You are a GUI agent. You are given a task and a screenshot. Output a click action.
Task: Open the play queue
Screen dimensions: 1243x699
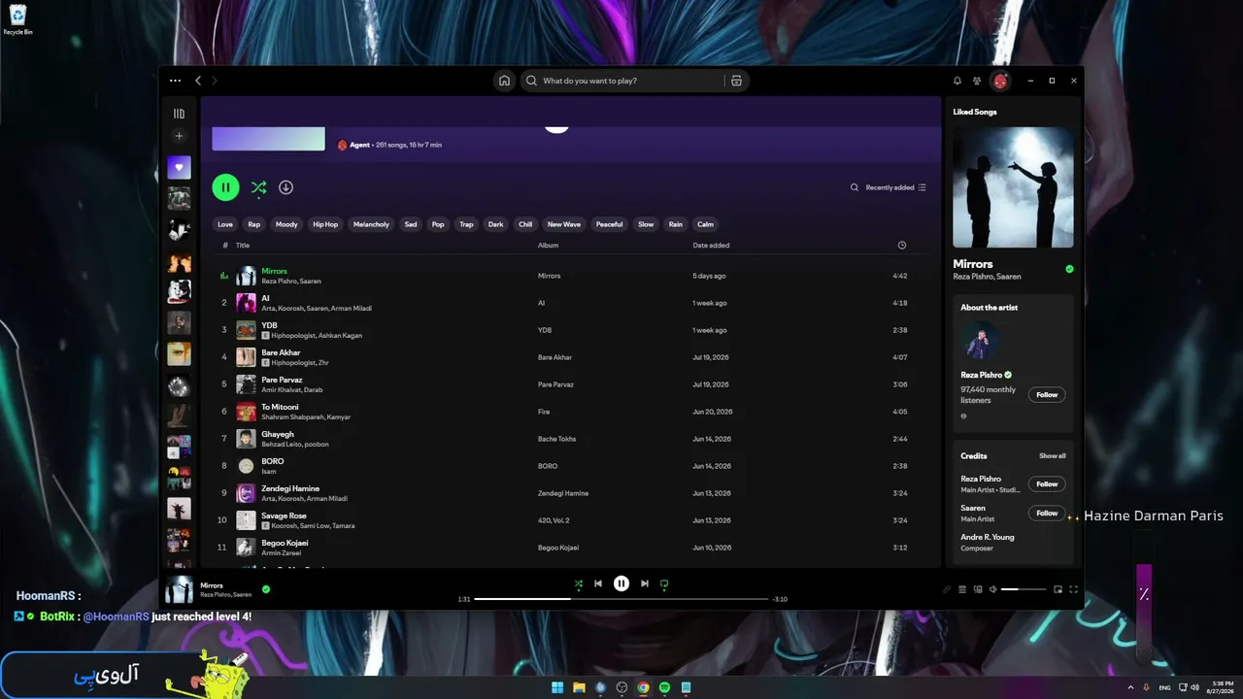(962, 589)
